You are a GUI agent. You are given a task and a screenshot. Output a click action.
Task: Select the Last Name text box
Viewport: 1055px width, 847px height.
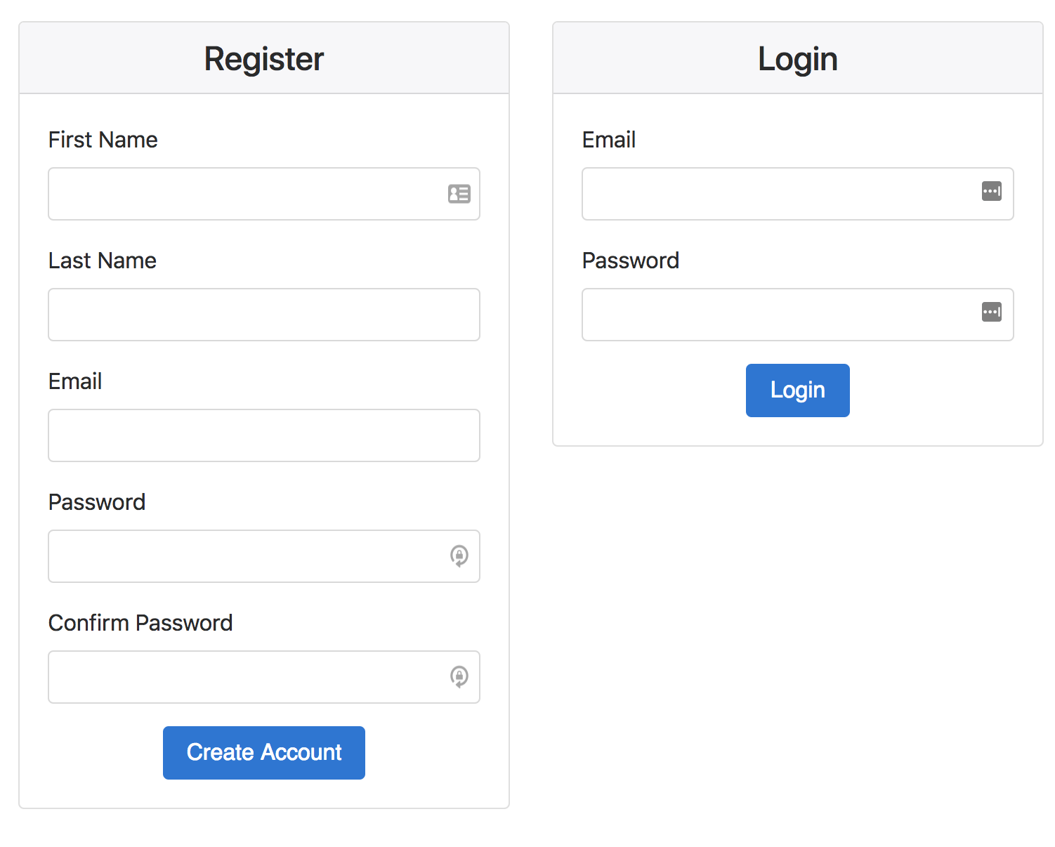pos(264,315)
